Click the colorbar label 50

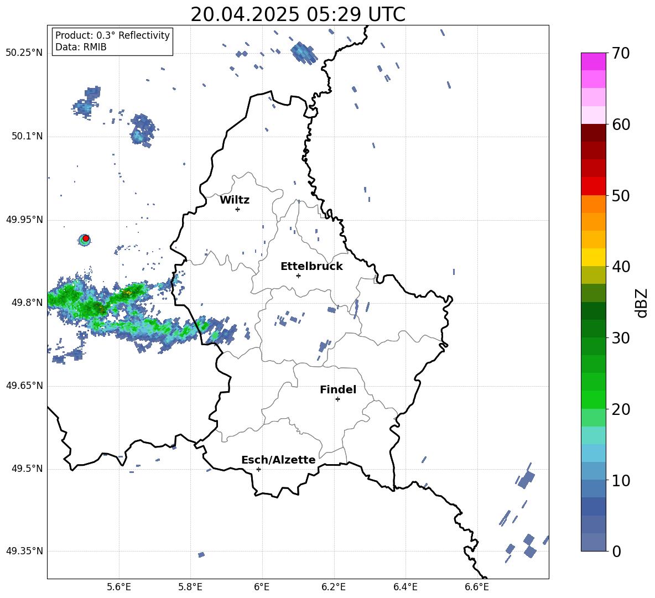pyautogui.click(x=621, y=196)
